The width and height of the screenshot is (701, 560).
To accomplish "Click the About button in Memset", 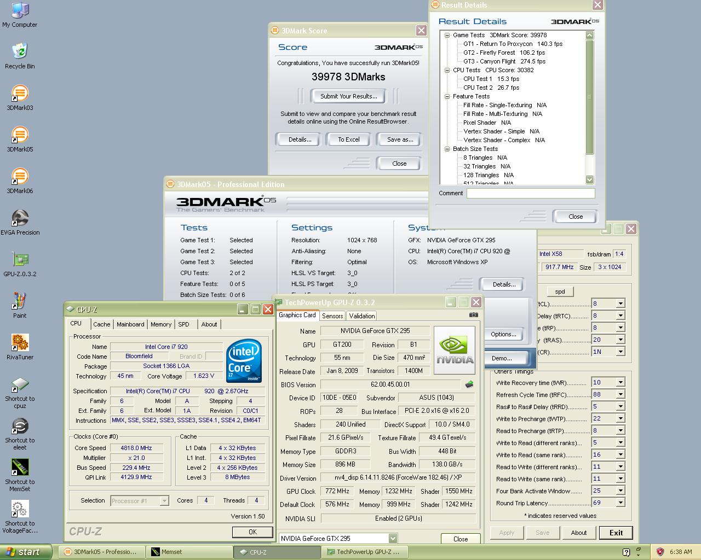I will click(x=579, y=533).
